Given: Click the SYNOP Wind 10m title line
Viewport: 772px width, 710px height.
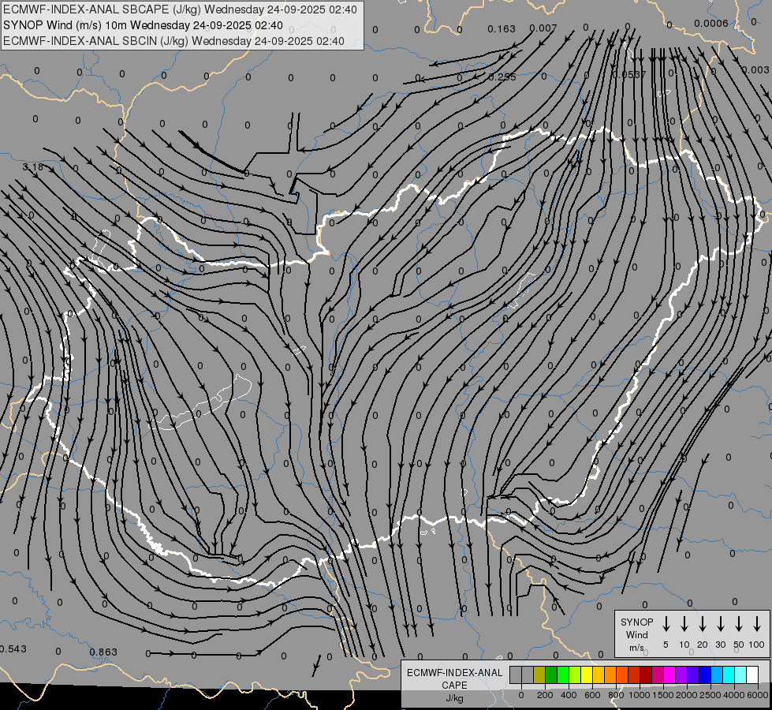Looking at the screenshot, I should click(x=143, y=25).
